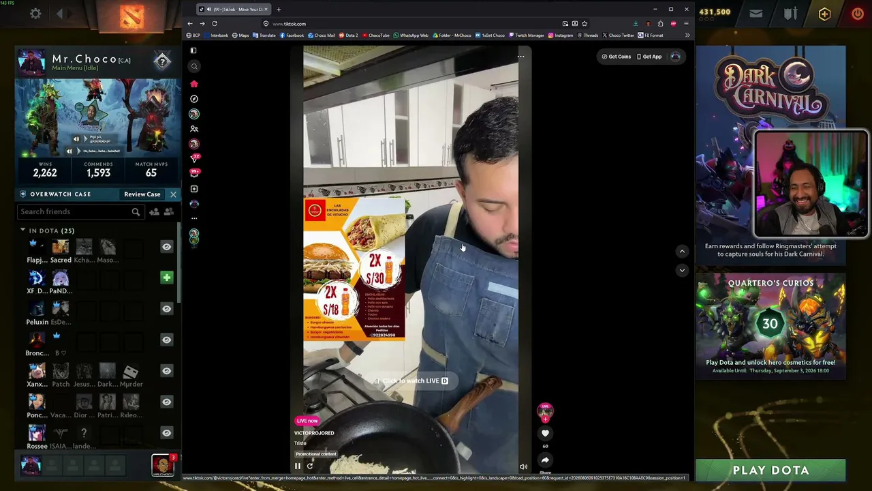Image resolution: width=872 pixels, height=491 pixels.
Task: Open TikTok search from the sidebar
Action: pos(194,66)
